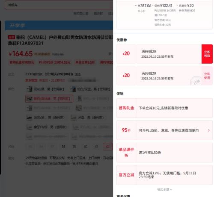Click the 单品立享8.5折 promo tag
Image resolution: width=214 pixels, height=197 pixels.
pos(85,62)
